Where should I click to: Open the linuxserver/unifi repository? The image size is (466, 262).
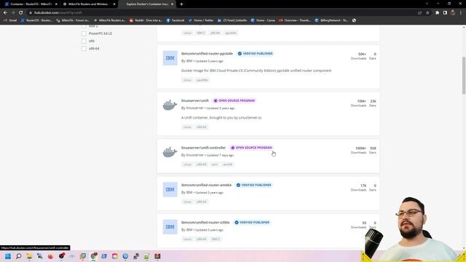pos(195,100)
